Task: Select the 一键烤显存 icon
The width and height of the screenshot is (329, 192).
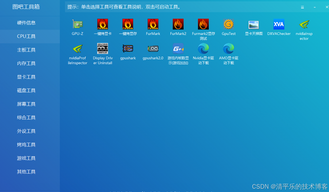Action: coord(128,24)
